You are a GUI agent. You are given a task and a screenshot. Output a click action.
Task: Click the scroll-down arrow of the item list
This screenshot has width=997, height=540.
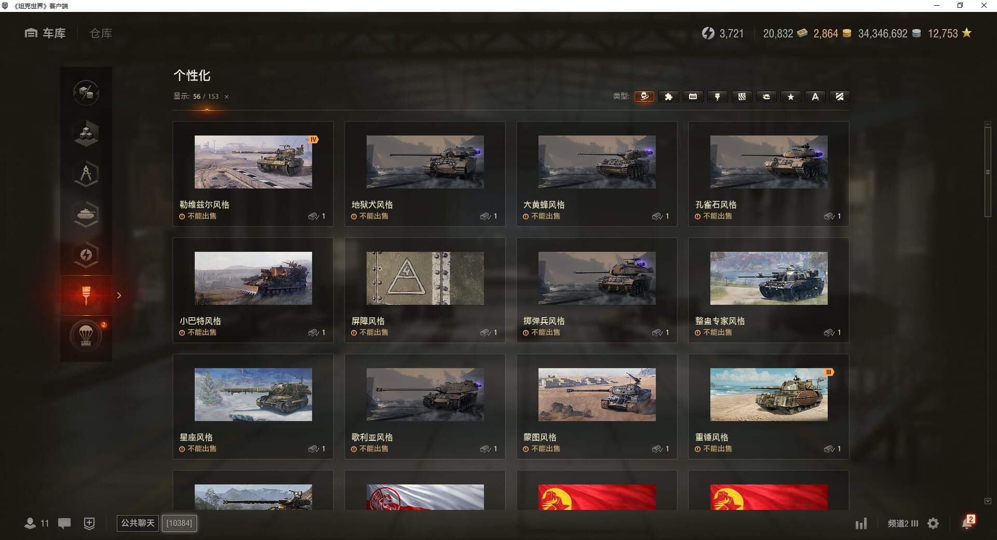pos(988,501)
